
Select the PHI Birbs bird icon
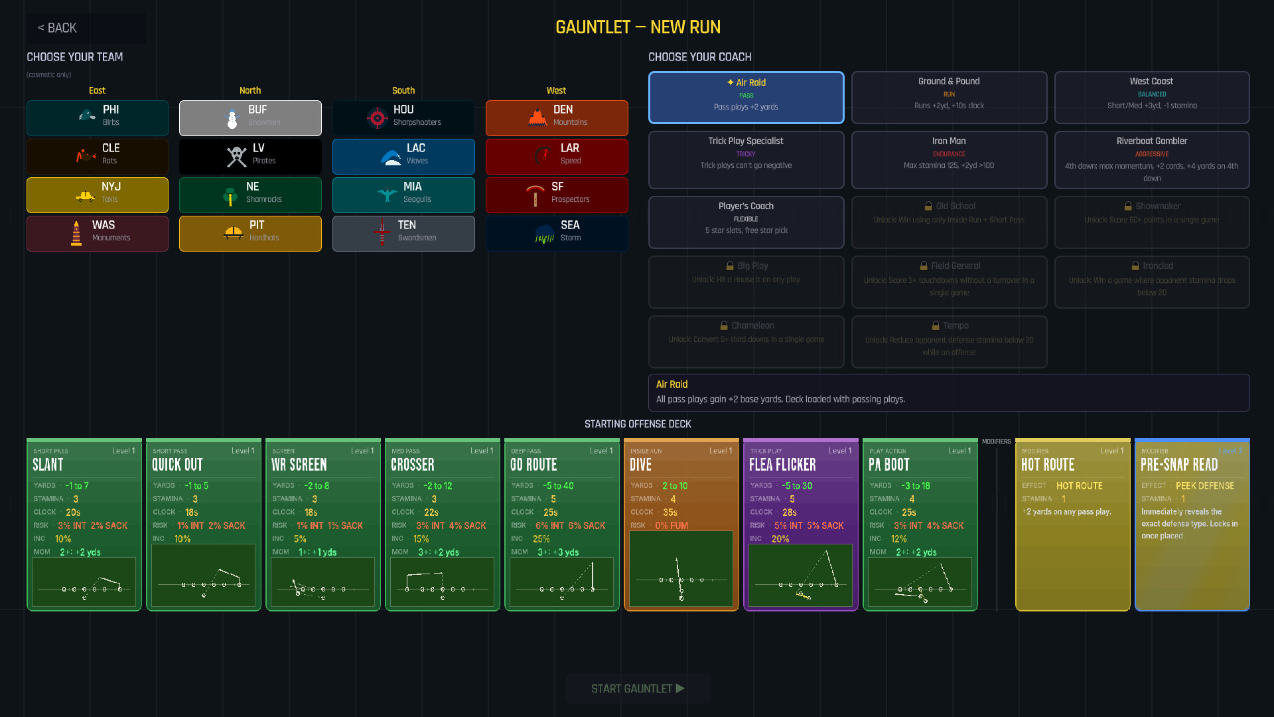coord(85,116)
